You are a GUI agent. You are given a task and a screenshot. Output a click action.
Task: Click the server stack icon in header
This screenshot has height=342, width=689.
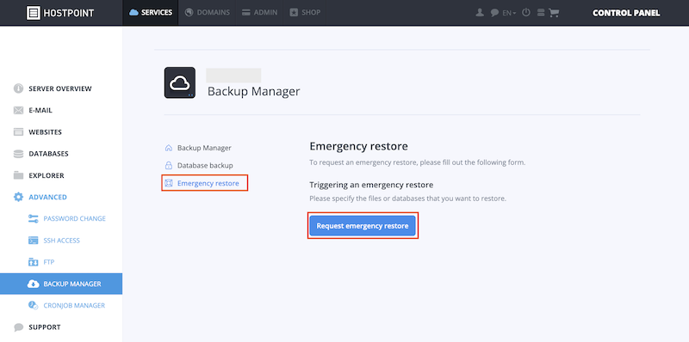[541, 13]
